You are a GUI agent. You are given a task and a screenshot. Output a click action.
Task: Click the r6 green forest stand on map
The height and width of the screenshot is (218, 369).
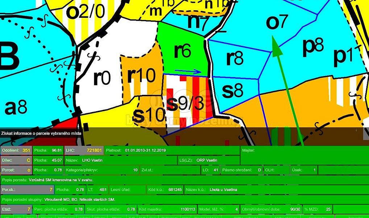click(x=182, y=51)
